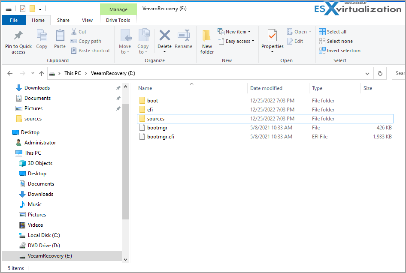Select the boot folder

click(x=265, y=101)
